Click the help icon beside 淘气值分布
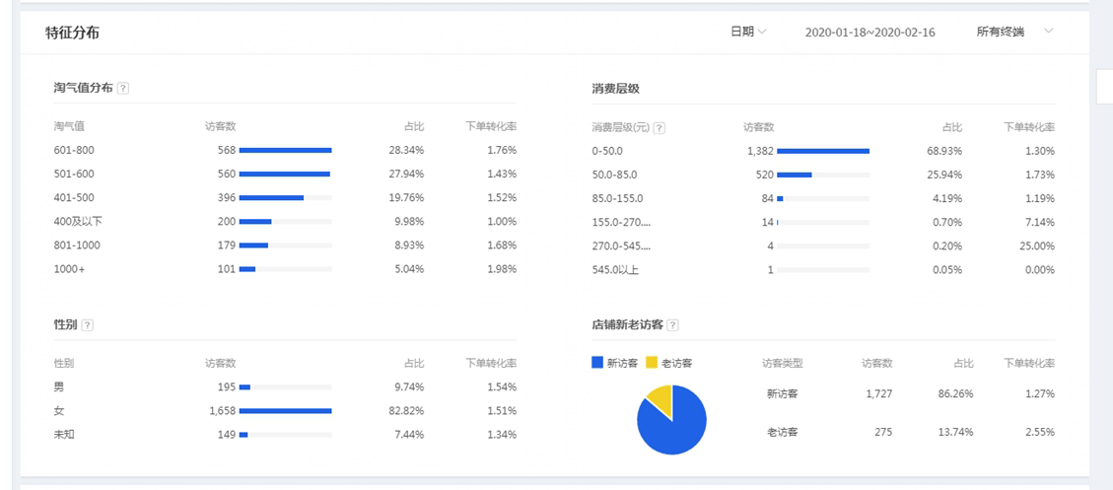Image resolution: width=1113 pixels, height=490 pixels. click(123, 88)
